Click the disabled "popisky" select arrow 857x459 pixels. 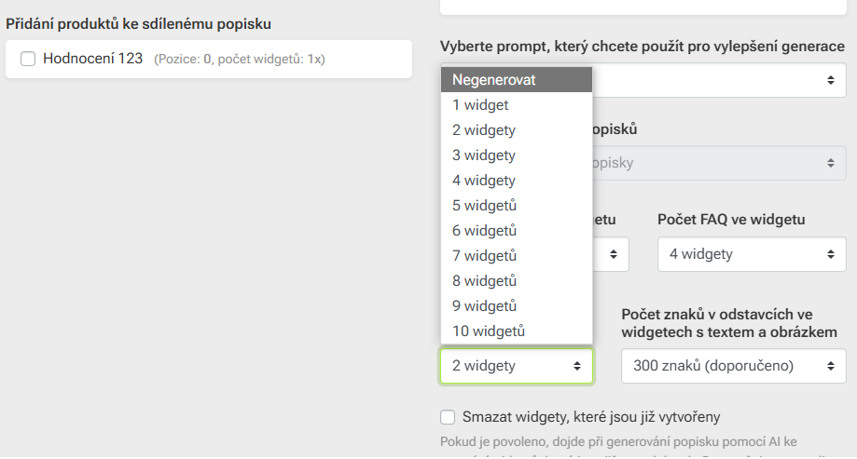[x=830, y=163]
